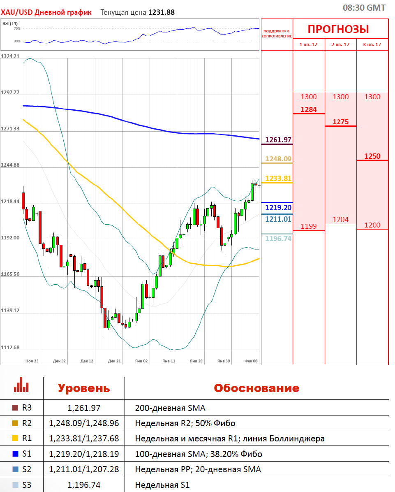Select the blue S1 color square
Image resolution: width=395 pixels, height=492 pixels.
pyautogui.click(x=15, y=454)
